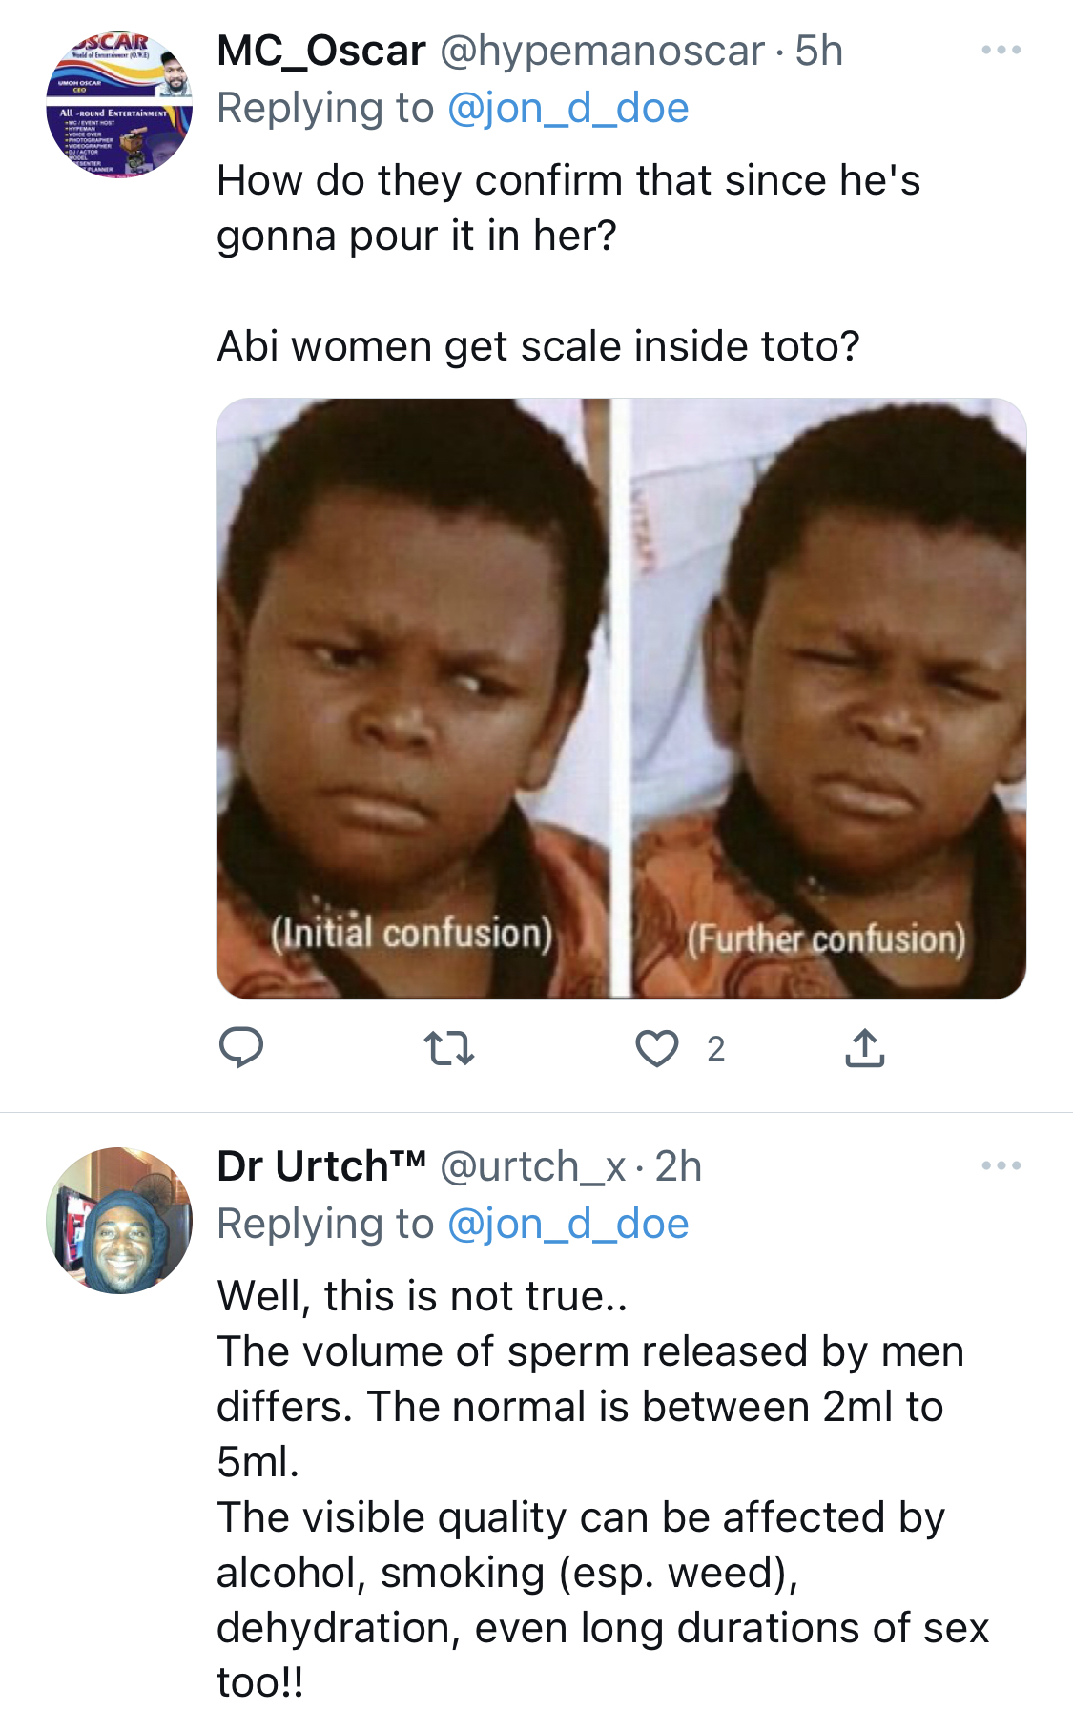Open Dr Urtch's tweet text about sperm volume
This screenshot has width=1073, height=1731.
(603, 1489)
